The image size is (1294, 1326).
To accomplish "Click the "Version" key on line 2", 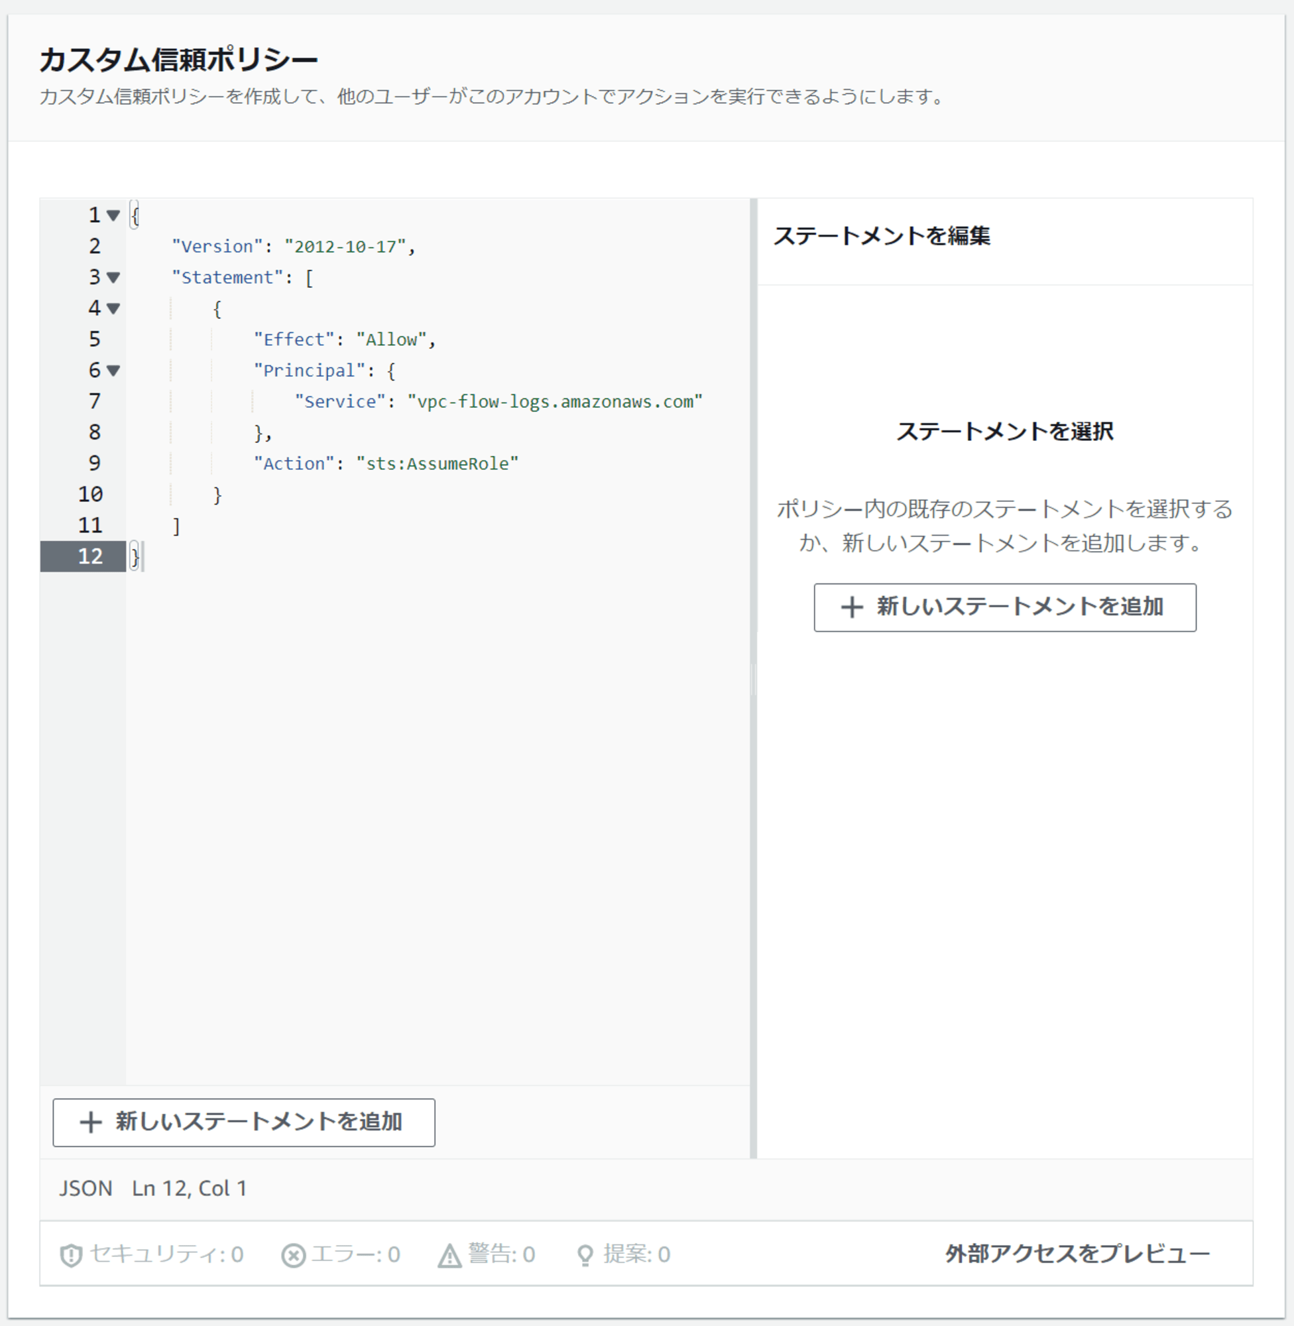I will point(217,247).
